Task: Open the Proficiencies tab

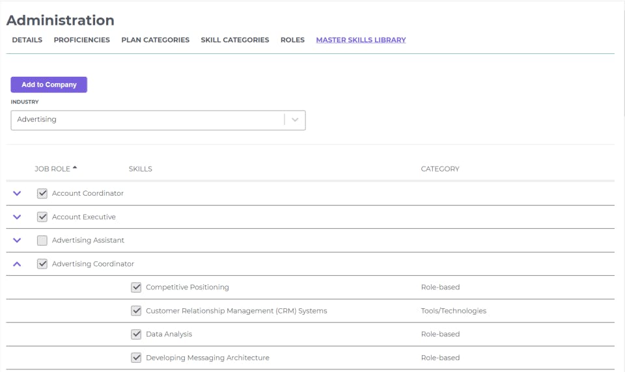Action: point(82,40)
